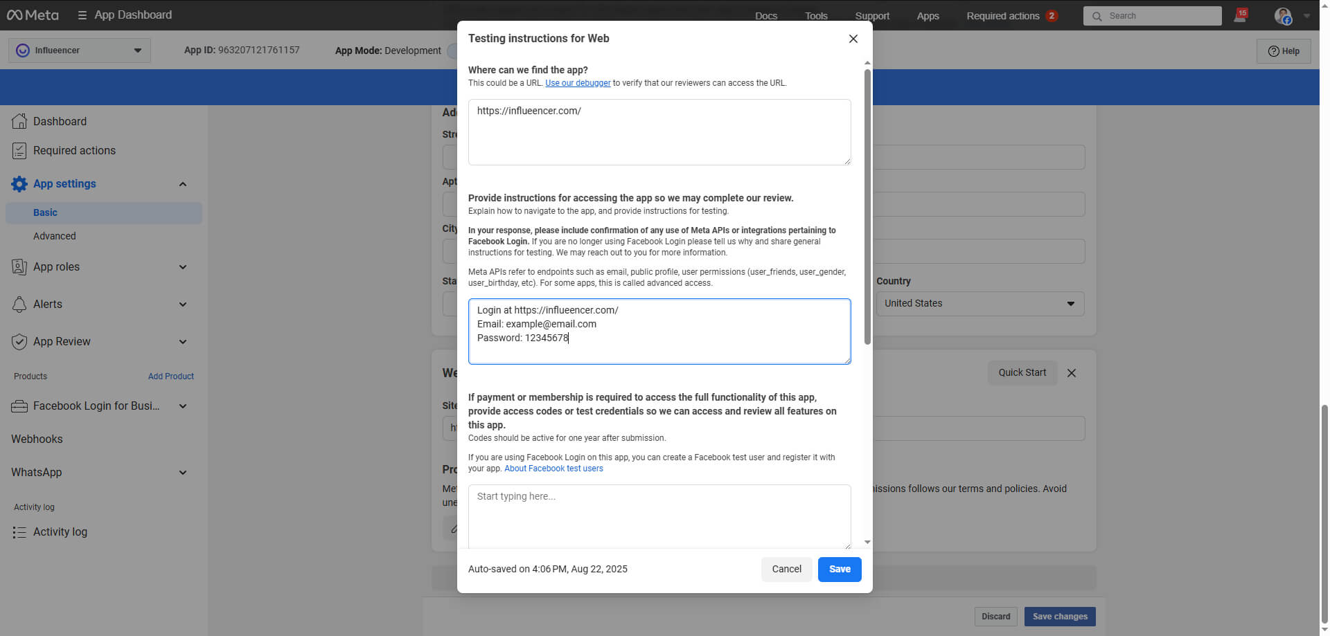Dismiss the Quick Start panel with X
Image resolution: width=1330 pixels, height=636 pixels.
tap(1072, 373)
